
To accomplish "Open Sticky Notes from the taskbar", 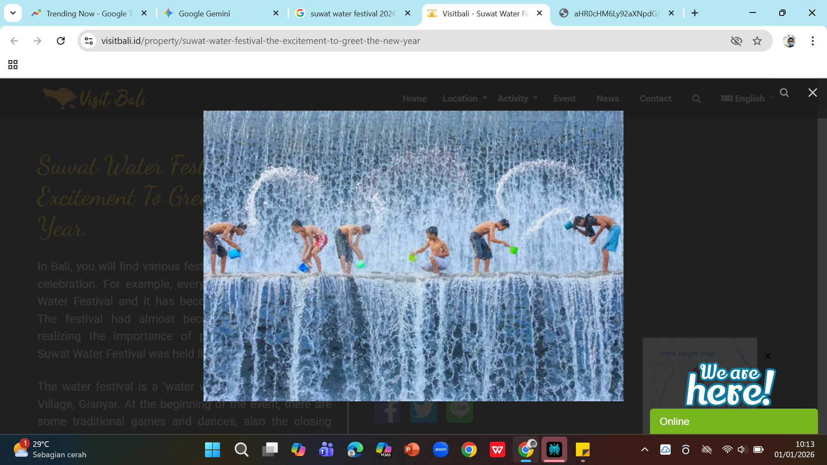I will click(x=583, y=450).
